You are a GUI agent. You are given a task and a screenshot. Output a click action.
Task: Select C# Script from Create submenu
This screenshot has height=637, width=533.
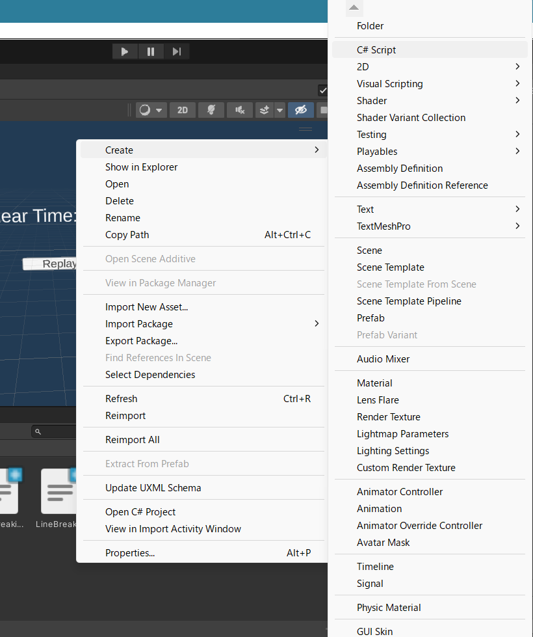coord(376,50)
